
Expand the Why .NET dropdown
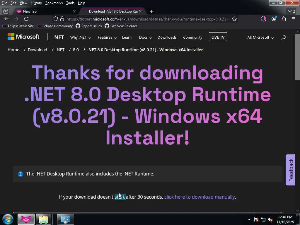tap(81, 37)
